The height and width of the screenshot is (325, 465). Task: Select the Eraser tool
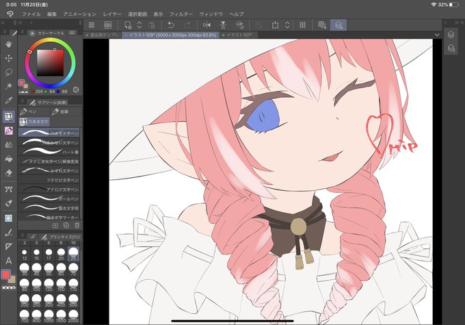tap(9, 173)
